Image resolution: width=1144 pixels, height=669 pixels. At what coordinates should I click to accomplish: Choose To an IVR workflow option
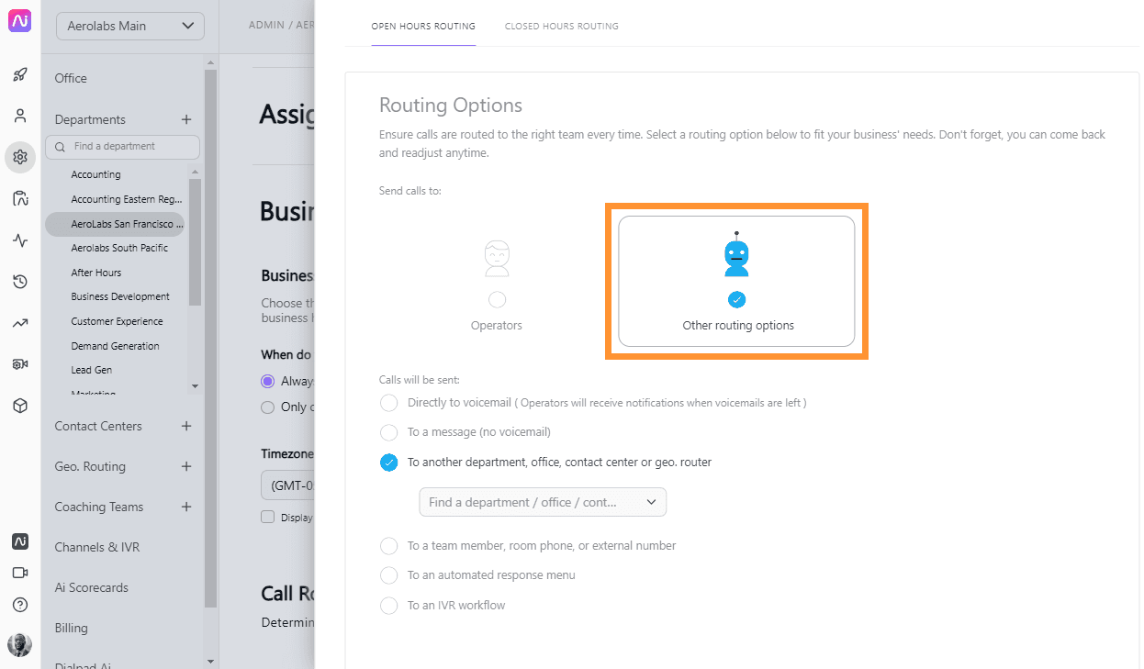pyautogui.click(x=389, y=606)
